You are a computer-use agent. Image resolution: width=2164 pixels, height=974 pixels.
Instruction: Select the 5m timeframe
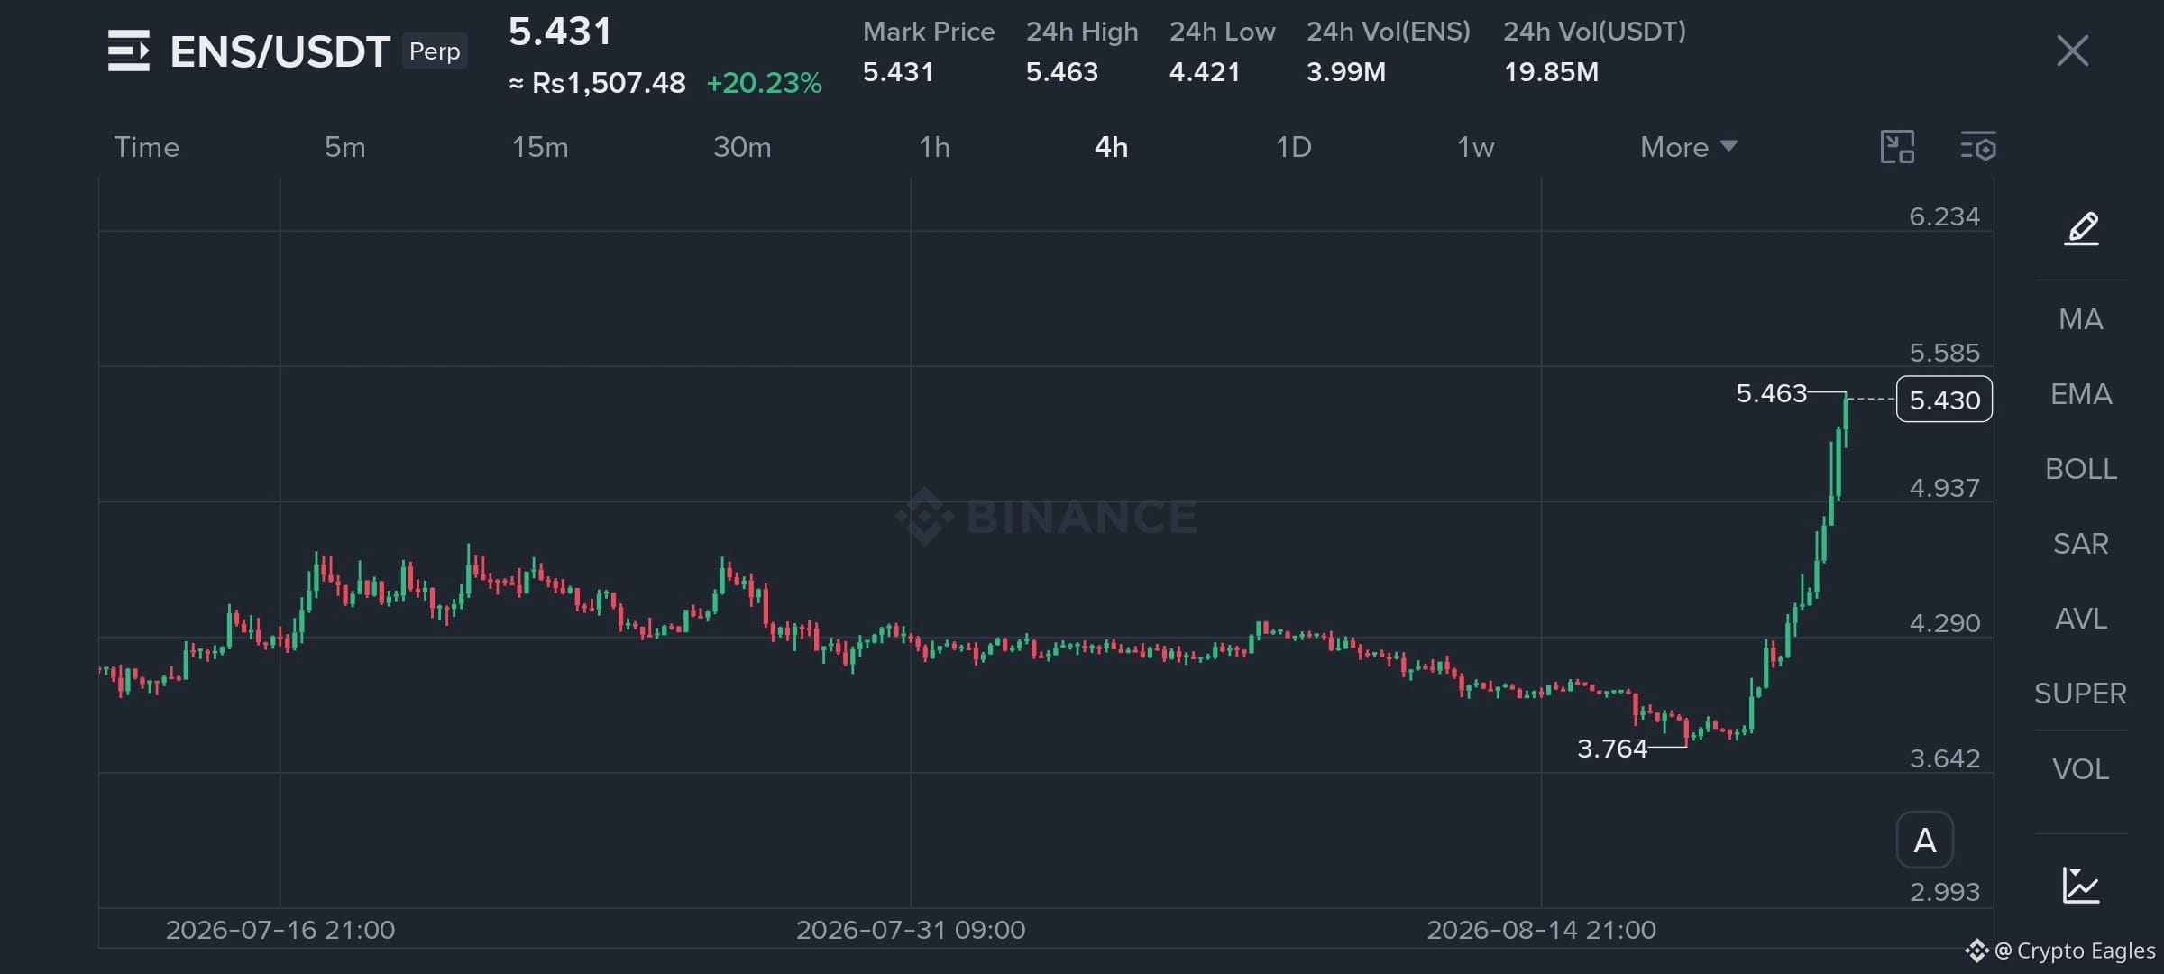click(345, 147)
